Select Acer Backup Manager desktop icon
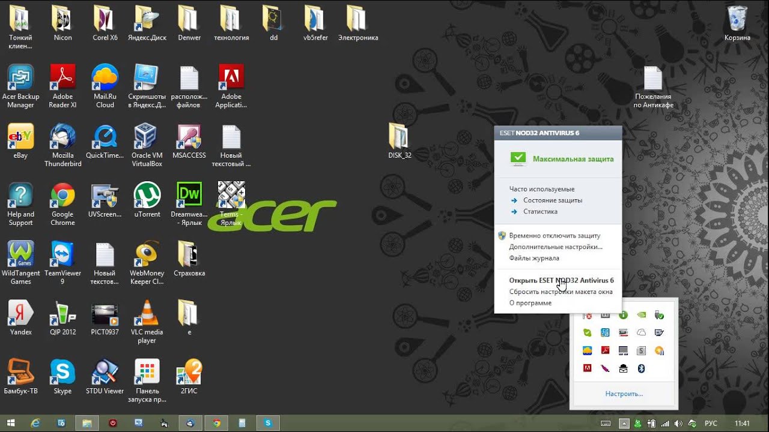769x432 pixels. 20,87
